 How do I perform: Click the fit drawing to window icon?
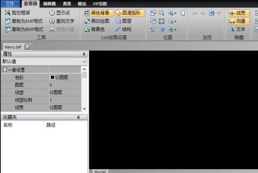click(x=161, y=21)
